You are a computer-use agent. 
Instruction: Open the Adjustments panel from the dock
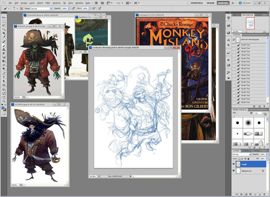pyautogui.click(x=229, y=60)
